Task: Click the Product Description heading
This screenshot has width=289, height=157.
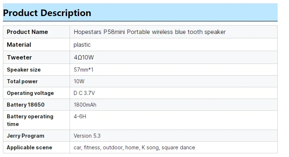Action: (x=47, y=13)
